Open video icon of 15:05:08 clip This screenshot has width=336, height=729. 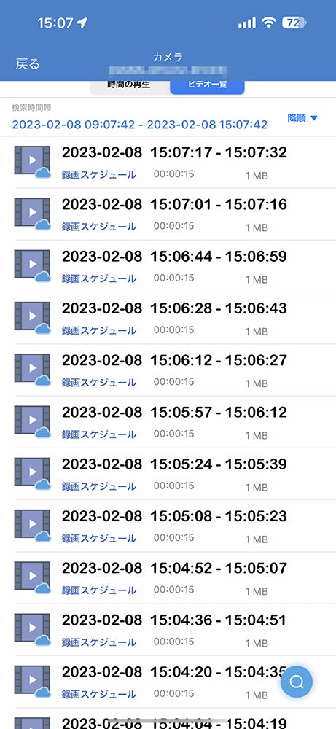pyautogui.click(x=32, y=526)
